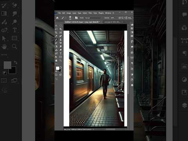Click the white foreground color swatch
This screenshot has height=141, width=188.
pyautogui.click(x=58, y=68)
